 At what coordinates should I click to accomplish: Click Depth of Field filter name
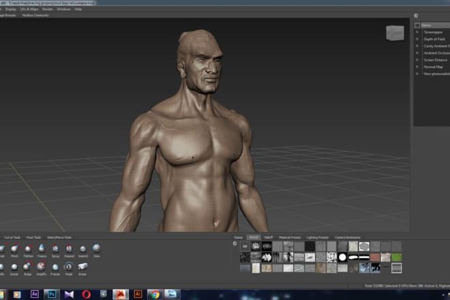coord(434,39)
